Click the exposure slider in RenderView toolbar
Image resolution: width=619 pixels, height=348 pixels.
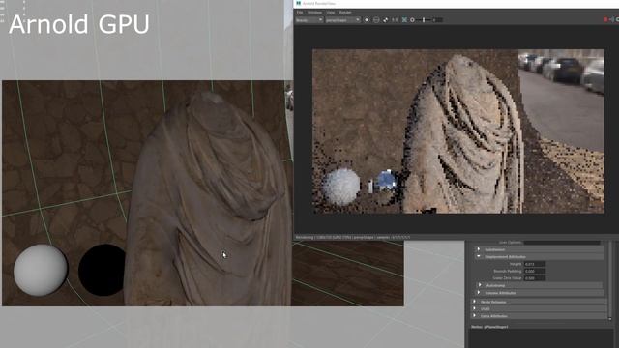click(x=424, y=19)
